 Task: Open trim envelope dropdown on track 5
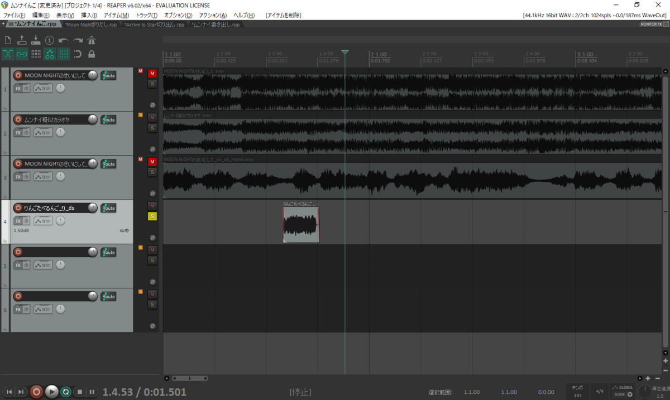(x=43, y=265)
